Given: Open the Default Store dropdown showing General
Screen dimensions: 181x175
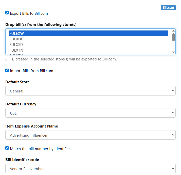Looking at the screenshot, I should [90, 91].
